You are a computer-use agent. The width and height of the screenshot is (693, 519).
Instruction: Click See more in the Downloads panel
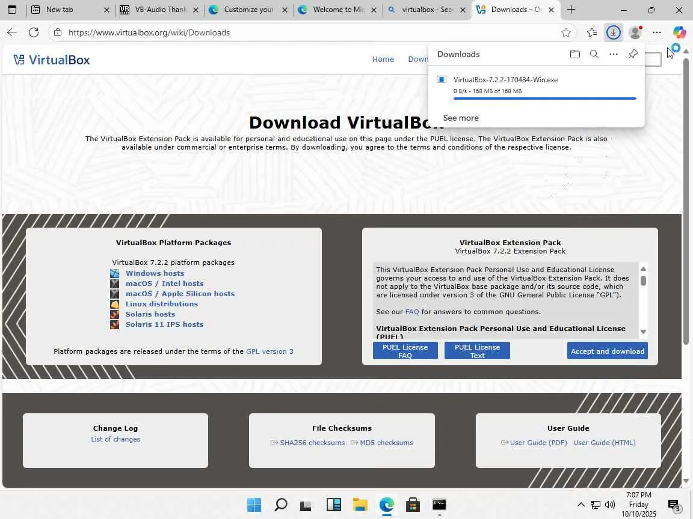pos(461,118)
